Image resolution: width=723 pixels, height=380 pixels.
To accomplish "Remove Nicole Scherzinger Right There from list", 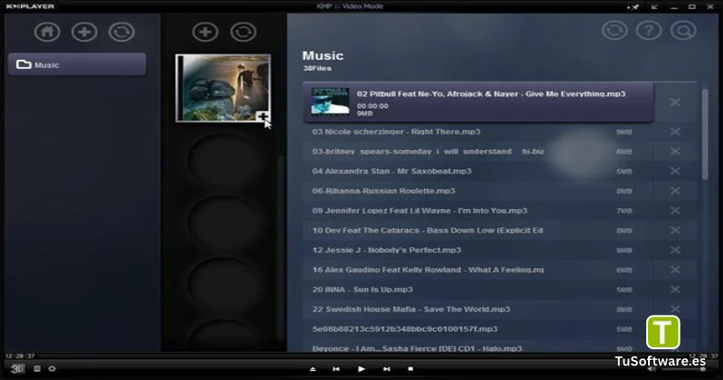I will pyautogui.click(x=675, y=131).
